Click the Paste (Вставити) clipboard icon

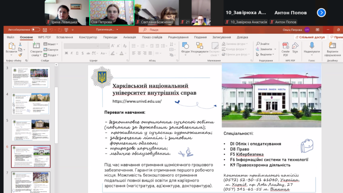pos(12,46)
